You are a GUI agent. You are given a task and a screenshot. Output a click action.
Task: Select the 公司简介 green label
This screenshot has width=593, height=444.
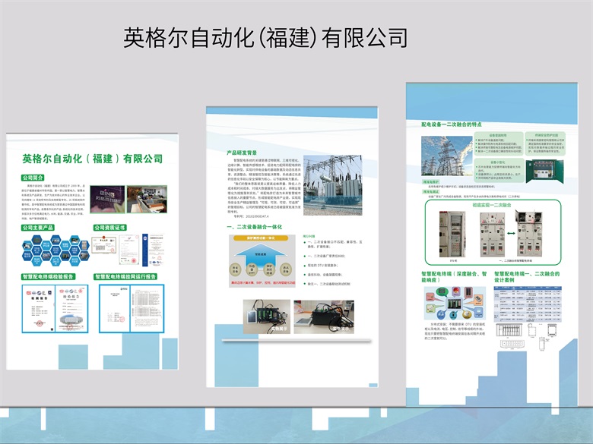click(x=33, y=178)
